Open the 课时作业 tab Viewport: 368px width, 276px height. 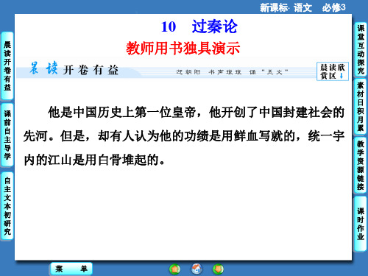tap(361, 224)
